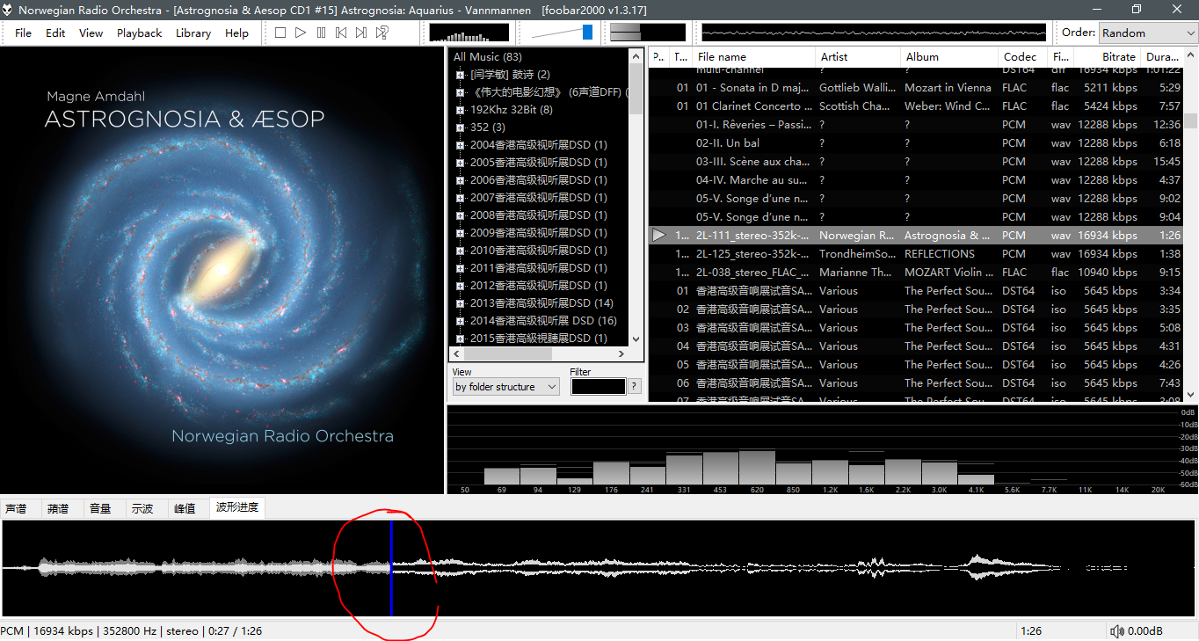This screenshot has width=1199, height=641.
Task: Skip to the next track
Action: (361, 33)
